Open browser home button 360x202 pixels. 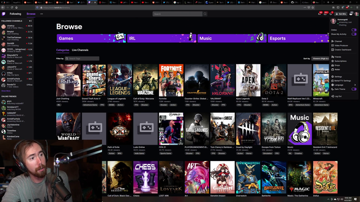pyautogui.click(x=16, y=7)
